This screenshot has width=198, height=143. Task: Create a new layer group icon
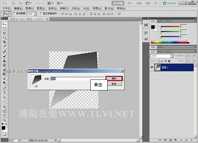tap(181, 140)
